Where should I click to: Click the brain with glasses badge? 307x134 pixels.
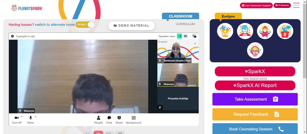click(255, 50)
